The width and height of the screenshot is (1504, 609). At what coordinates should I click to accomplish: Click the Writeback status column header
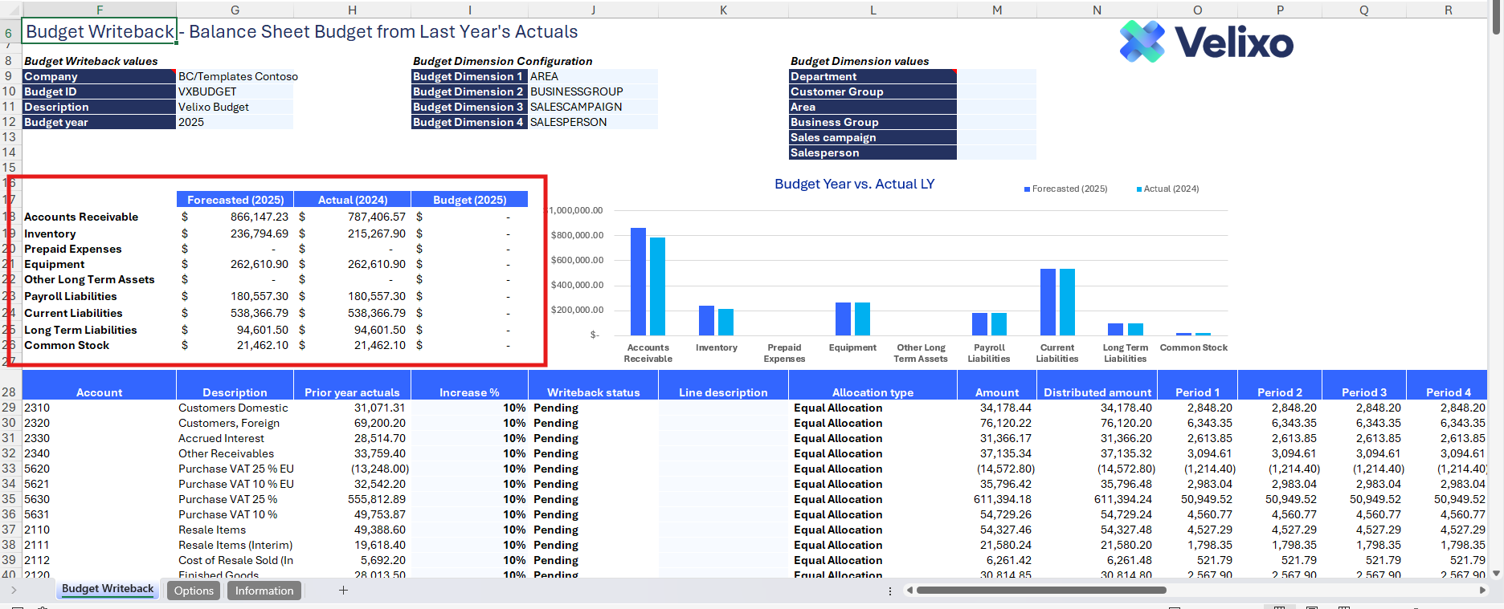pos(593,392)
